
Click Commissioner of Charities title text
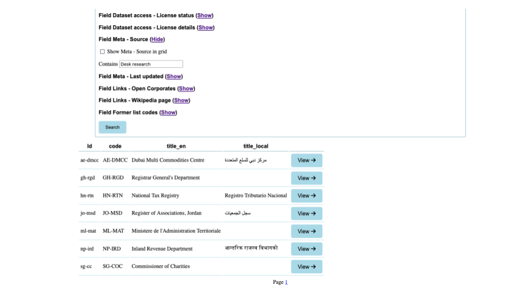161,266
